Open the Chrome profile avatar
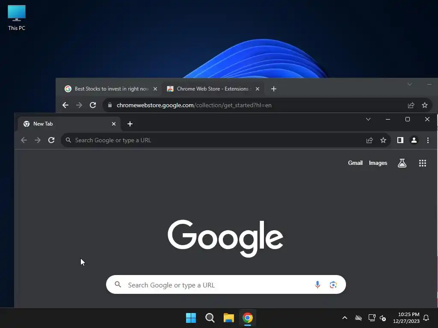Image resolution: width=438 pixels, height=328 pixels. 414,140
